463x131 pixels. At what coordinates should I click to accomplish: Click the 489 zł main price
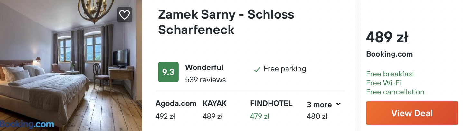(x=387, y=38)
